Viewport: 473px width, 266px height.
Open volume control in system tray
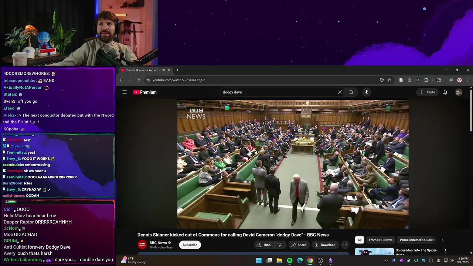point(452,260)
